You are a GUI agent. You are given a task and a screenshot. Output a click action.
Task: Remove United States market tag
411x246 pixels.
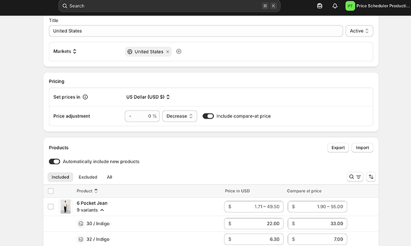168,52
